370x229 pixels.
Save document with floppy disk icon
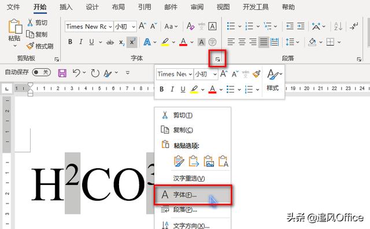pos(62,73)
